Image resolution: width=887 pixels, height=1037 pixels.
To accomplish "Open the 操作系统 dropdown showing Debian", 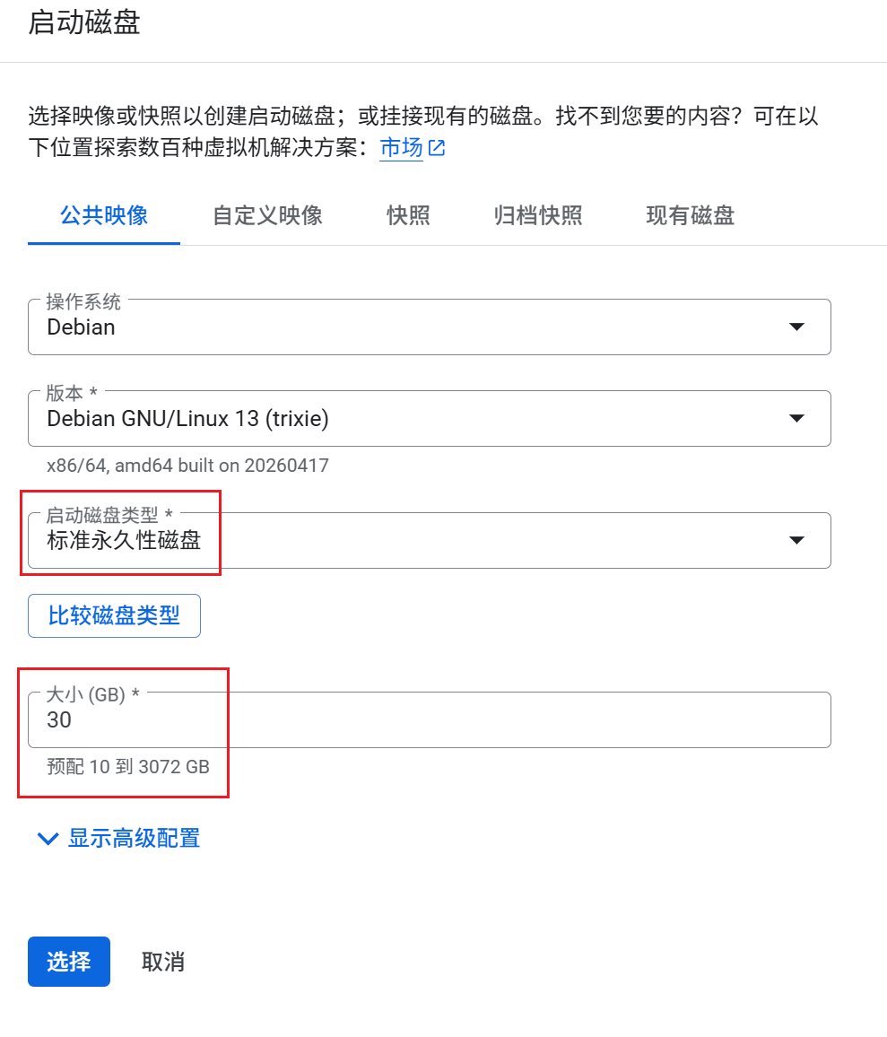I will click(429, 327).
